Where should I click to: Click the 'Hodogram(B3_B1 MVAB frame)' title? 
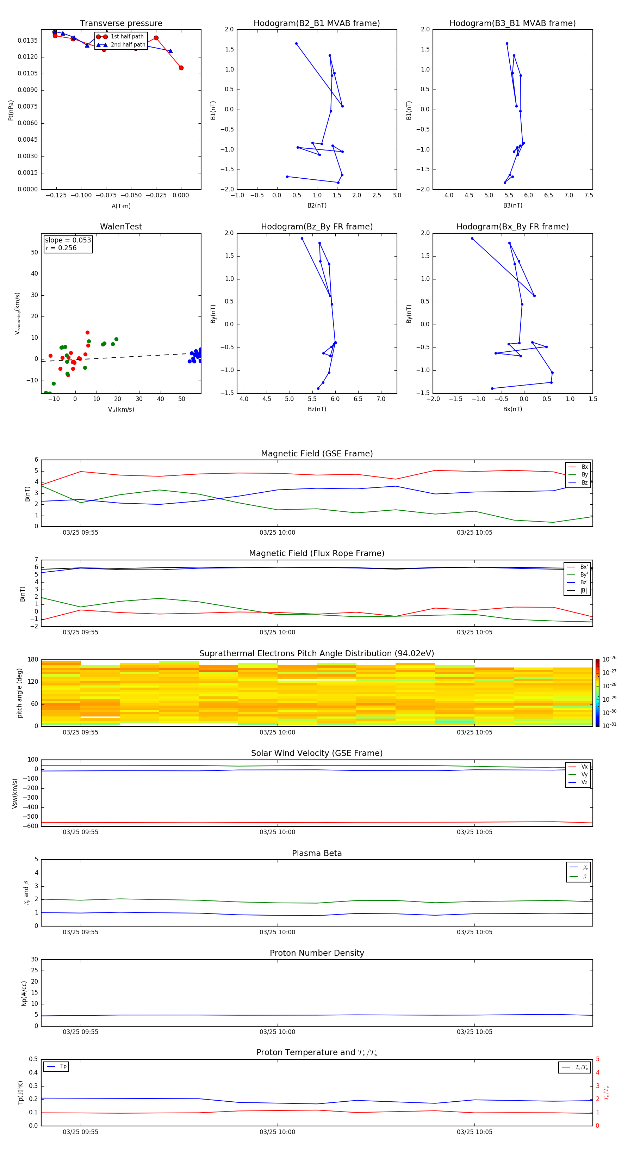tap(512, 23)
